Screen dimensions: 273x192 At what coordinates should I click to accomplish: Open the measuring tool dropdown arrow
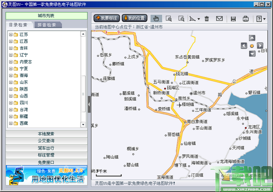[x=199, y=19]
